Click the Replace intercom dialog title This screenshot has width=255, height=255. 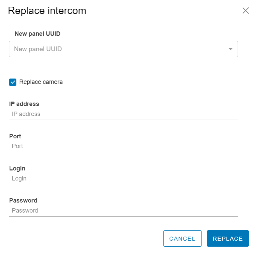[47, 11]
